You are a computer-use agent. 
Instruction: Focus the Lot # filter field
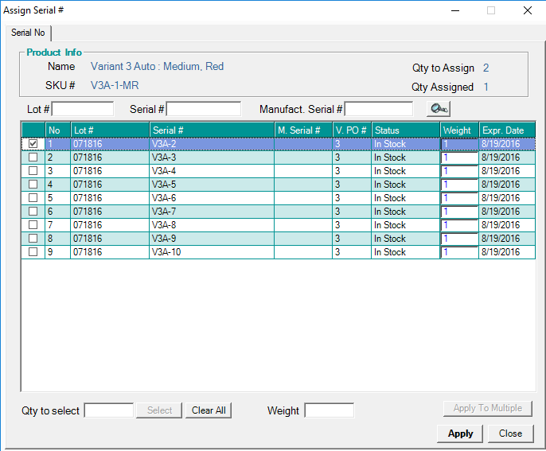(83, 109)
